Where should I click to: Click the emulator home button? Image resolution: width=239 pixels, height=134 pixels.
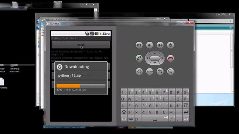139,71
